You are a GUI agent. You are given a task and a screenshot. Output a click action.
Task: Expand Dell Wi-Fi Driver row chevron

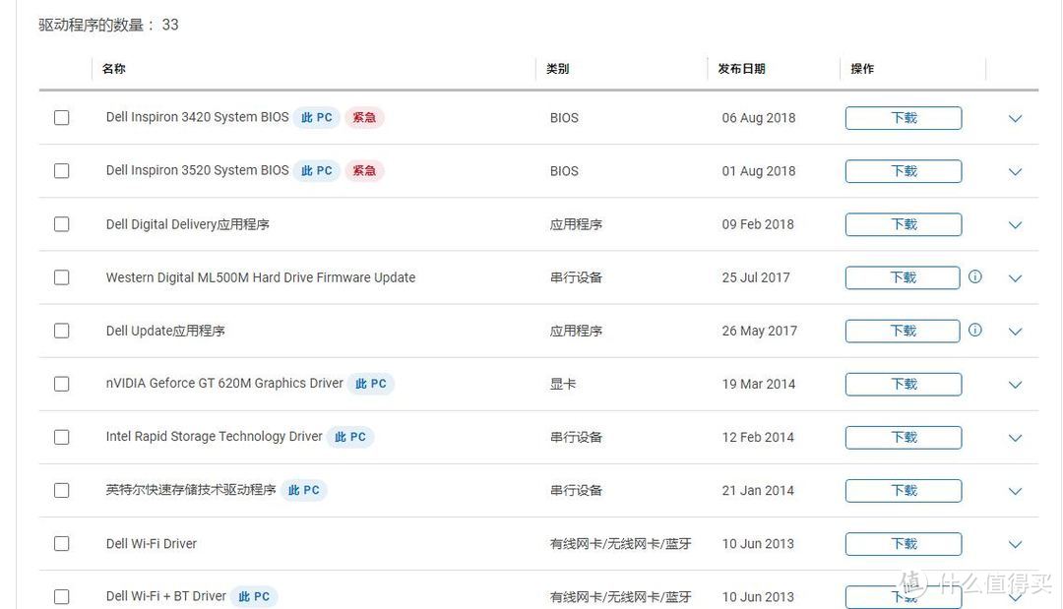(x=1015, y=545)
